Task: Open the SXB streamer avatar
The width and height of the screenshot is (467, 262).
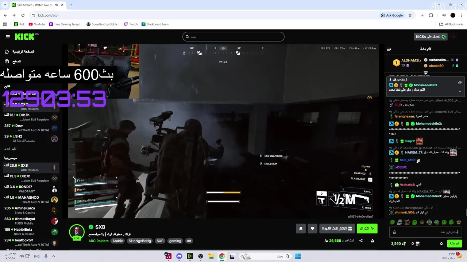Action: tap(77, 232)
